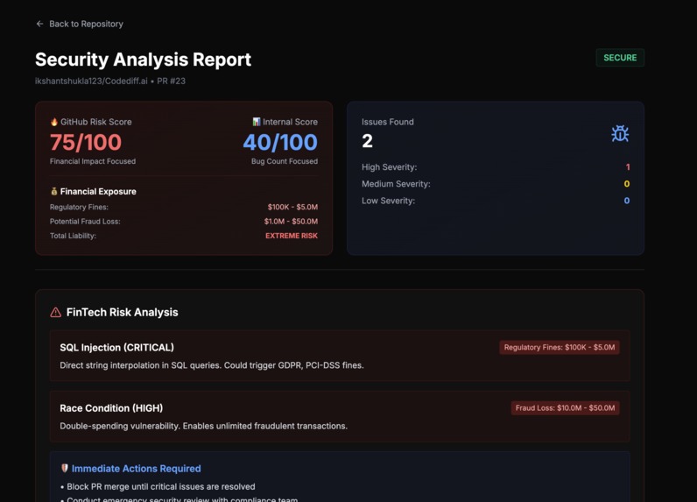Click the EXTREME RISK liability value
The height and width of the screenshot is (502, 697).
[x=292, y=236]
